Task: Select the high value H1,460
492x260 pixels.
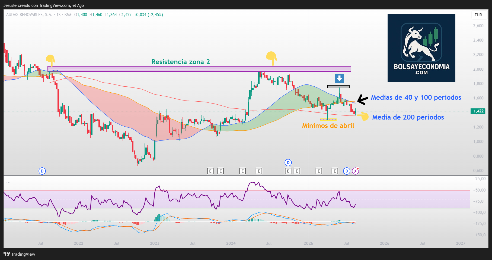Action: (96, 15)
